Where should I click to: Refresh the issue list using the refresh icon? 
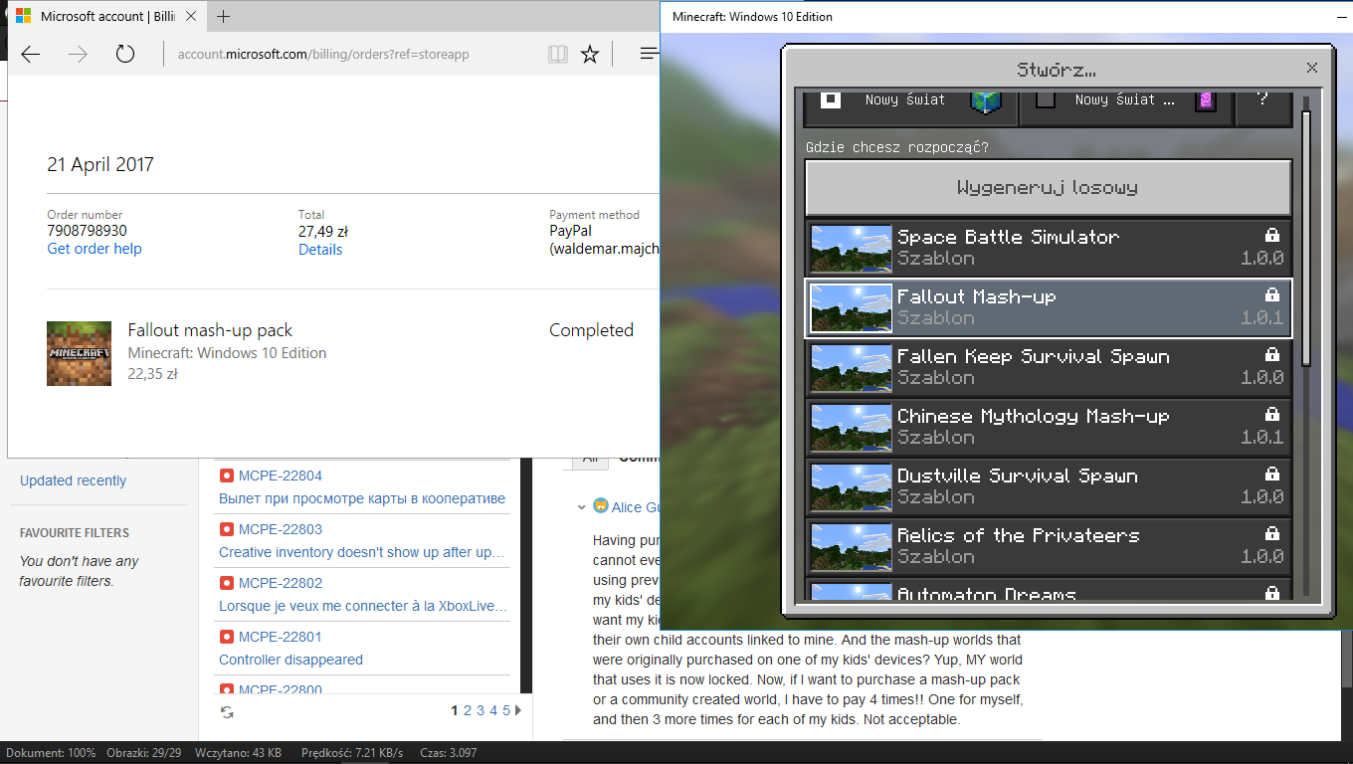coord(227,711)
